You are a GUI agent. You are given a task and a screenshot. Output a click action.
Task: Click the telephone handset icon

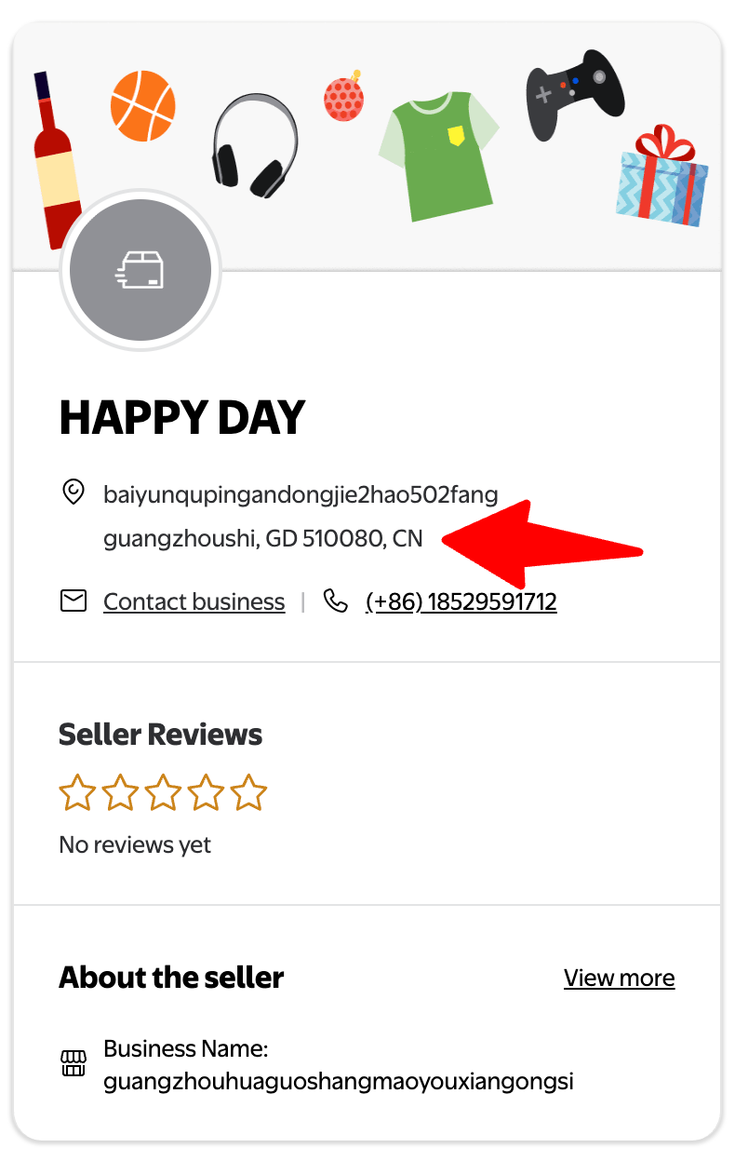coord(335,601)
